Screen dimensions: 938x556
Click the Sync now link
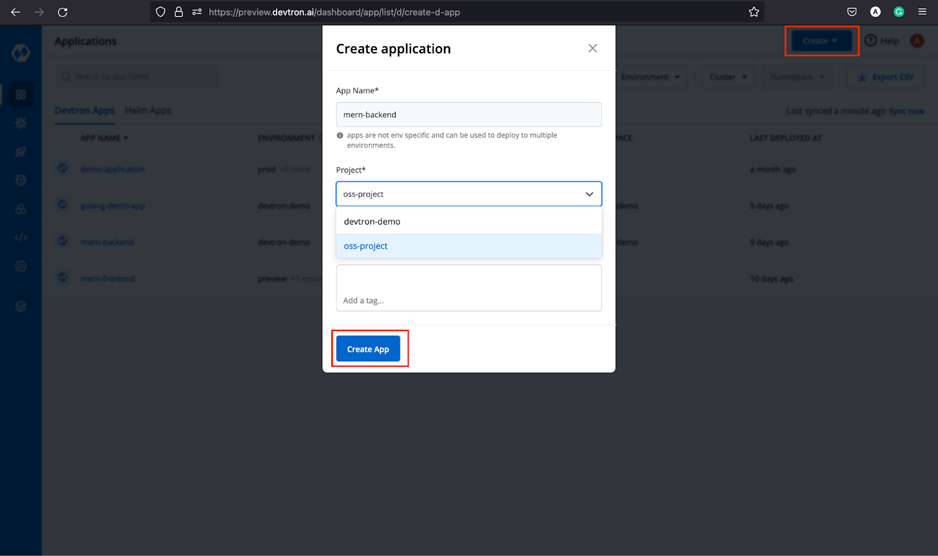coord(906,111)
